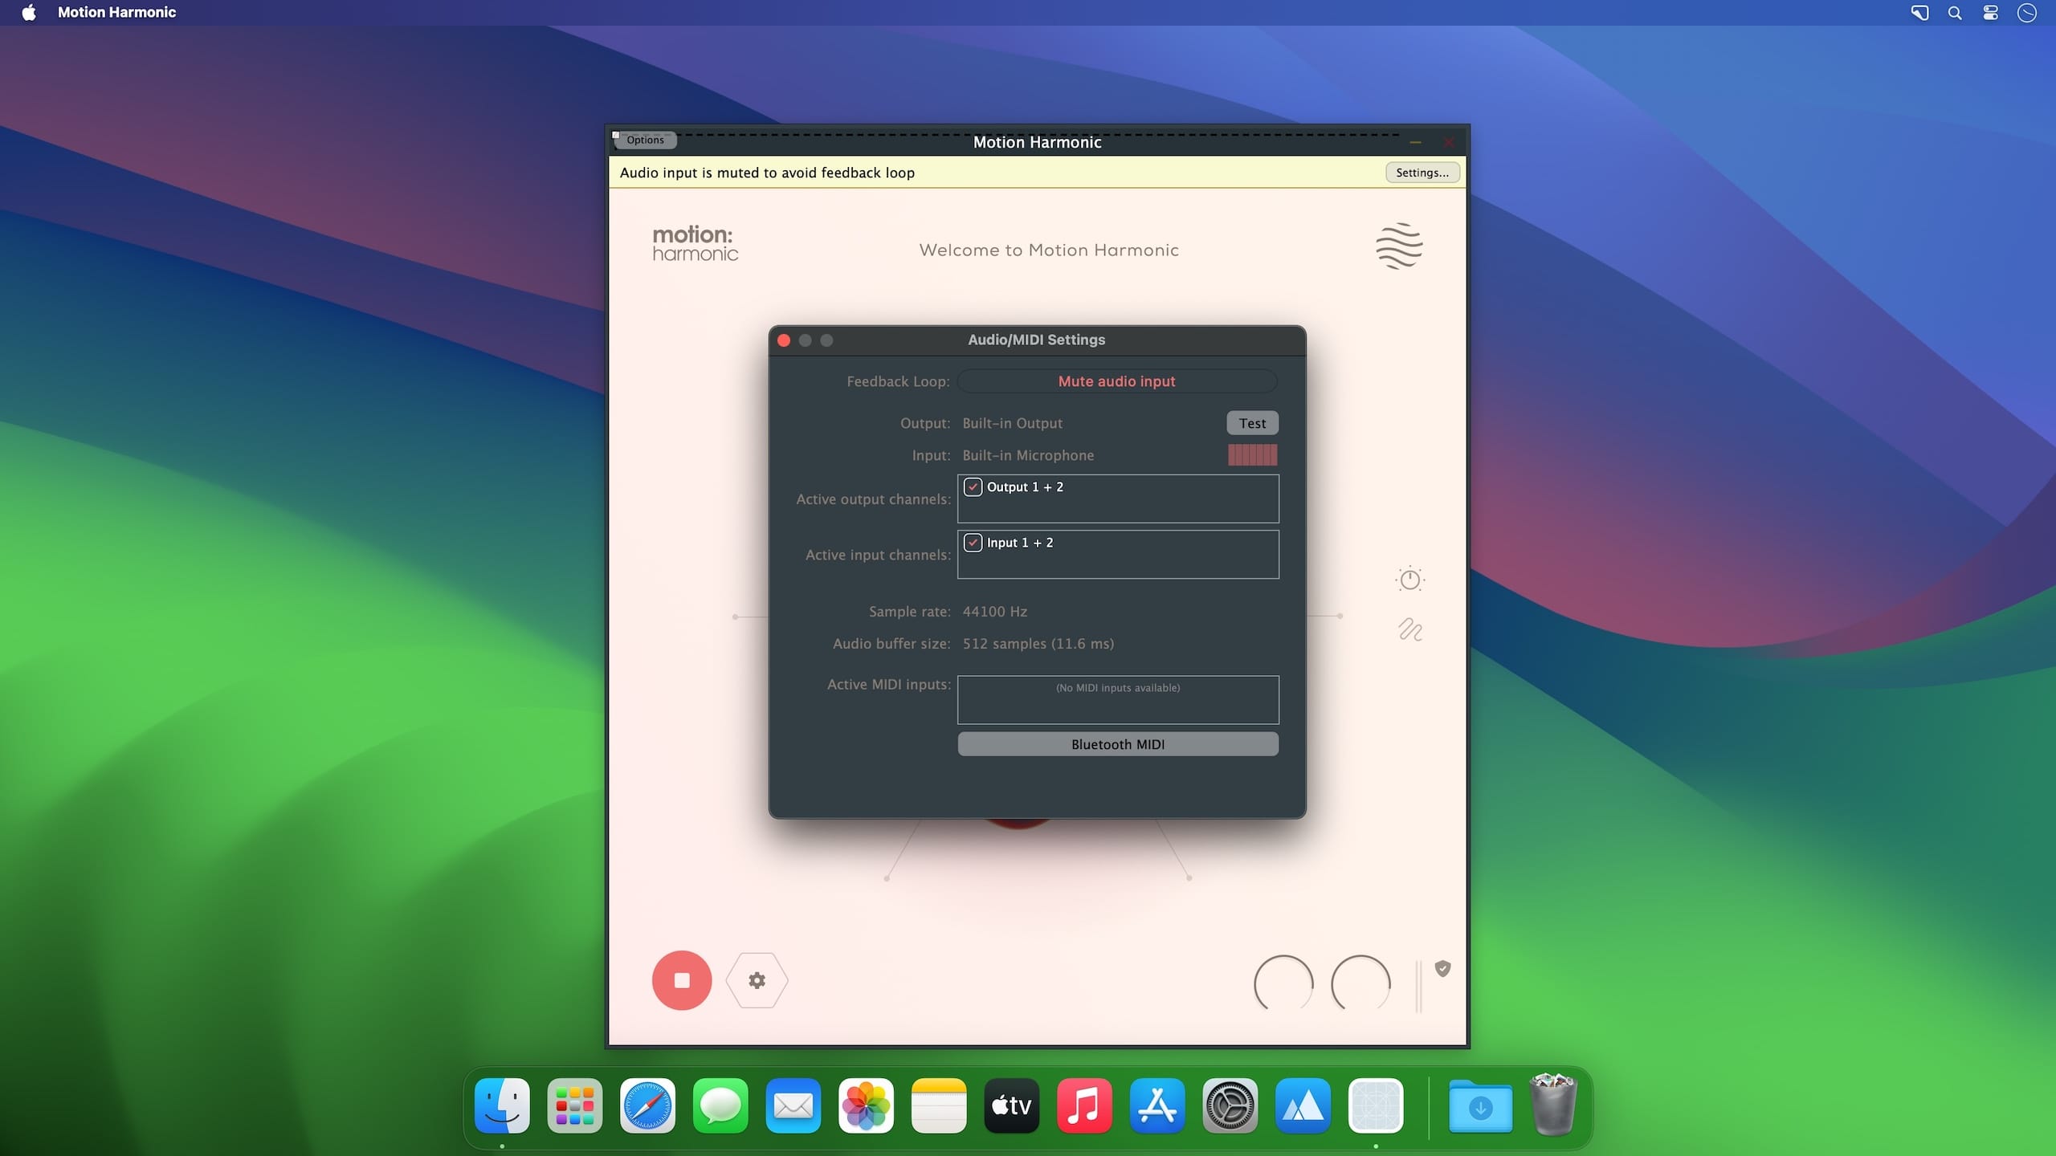The height and width of the screenshot is (1156, 2056).
Task: Click the wave lines logo icon
Action: click(1399, 246)
